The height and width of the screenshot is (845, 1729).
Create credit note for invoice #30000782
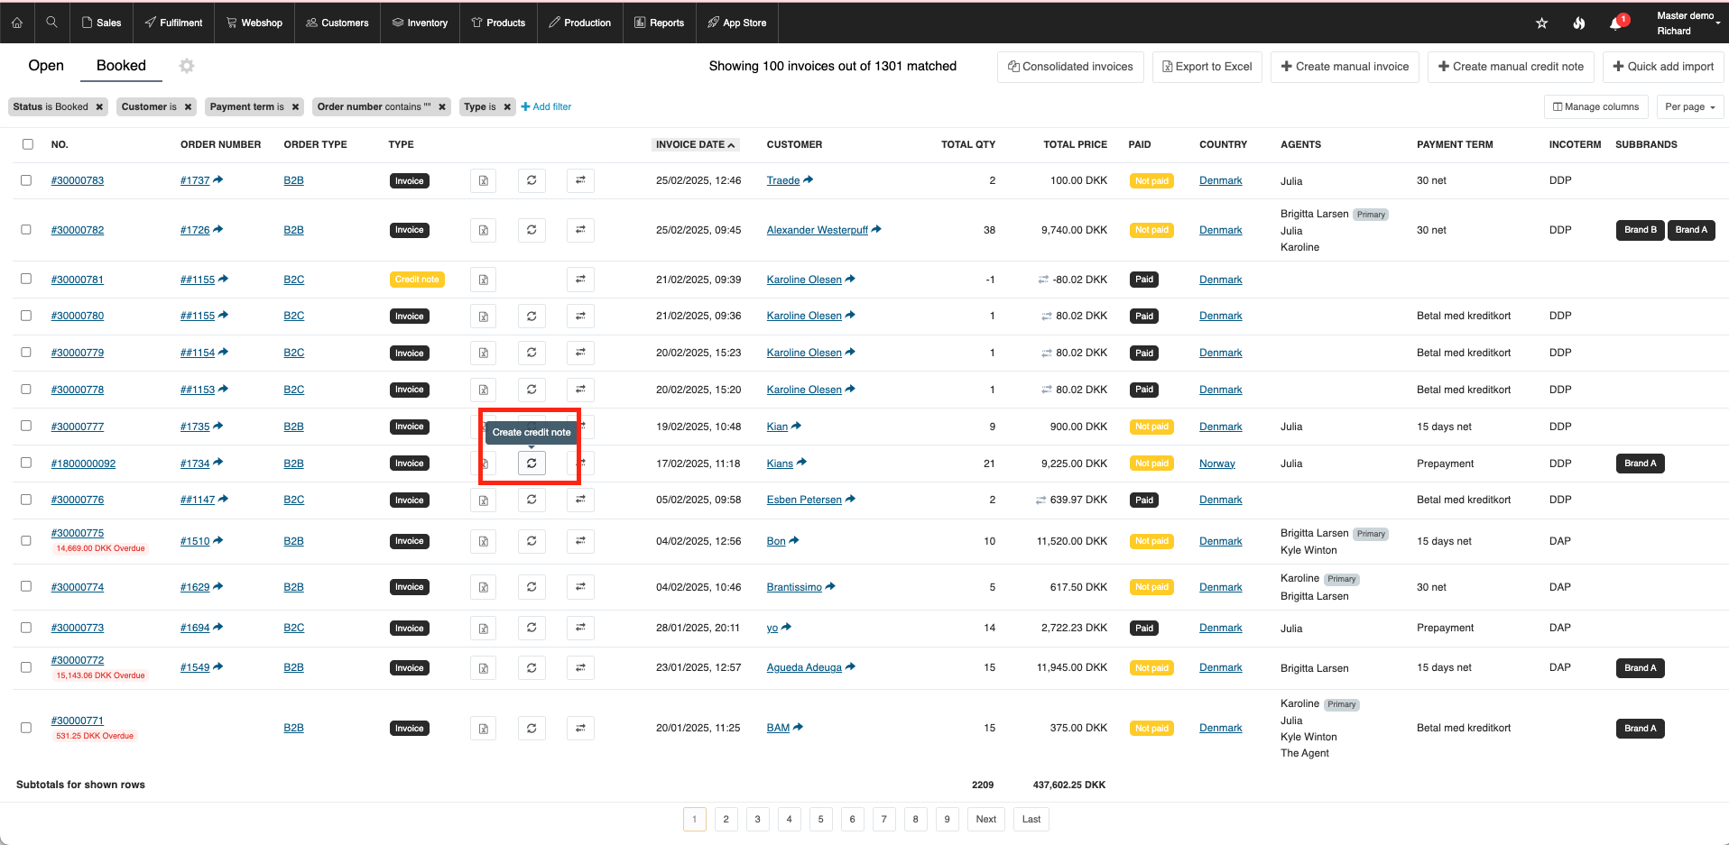pos(532,230)
